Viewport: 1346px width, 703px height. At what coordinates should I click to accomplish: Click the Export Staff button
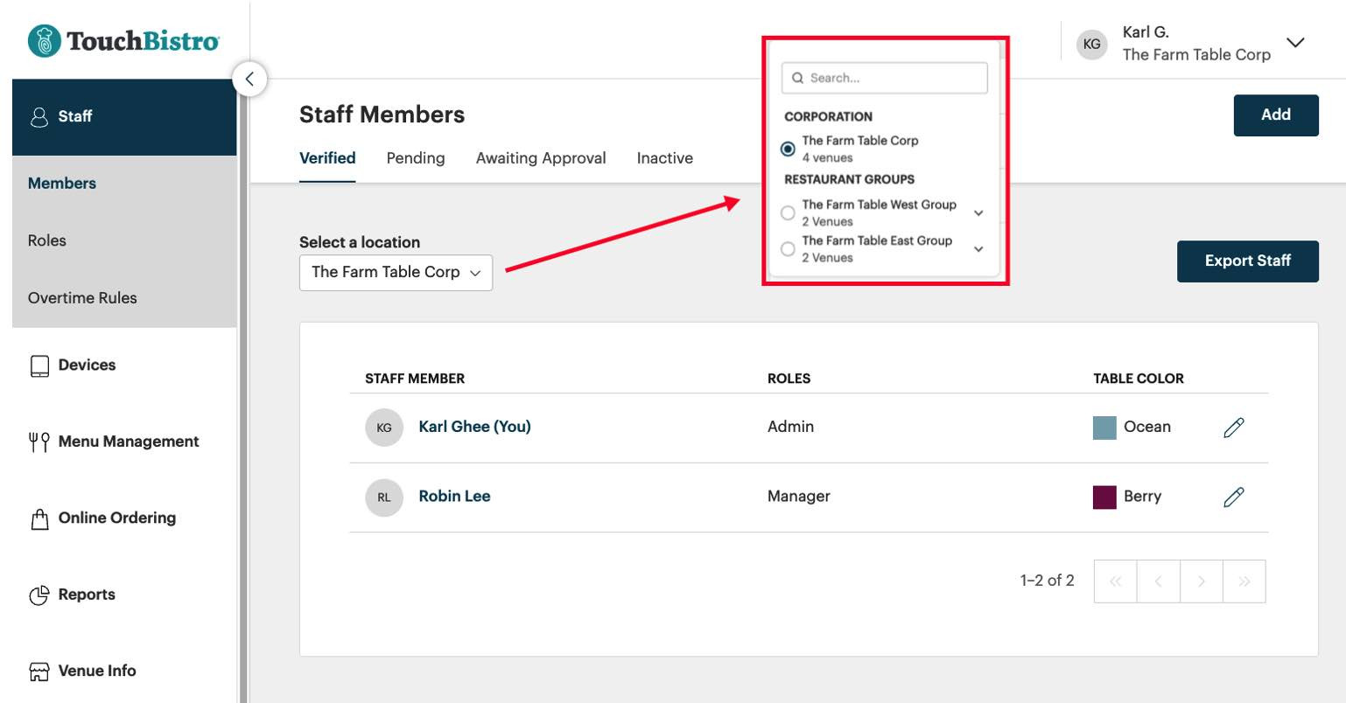[1247, 261]
